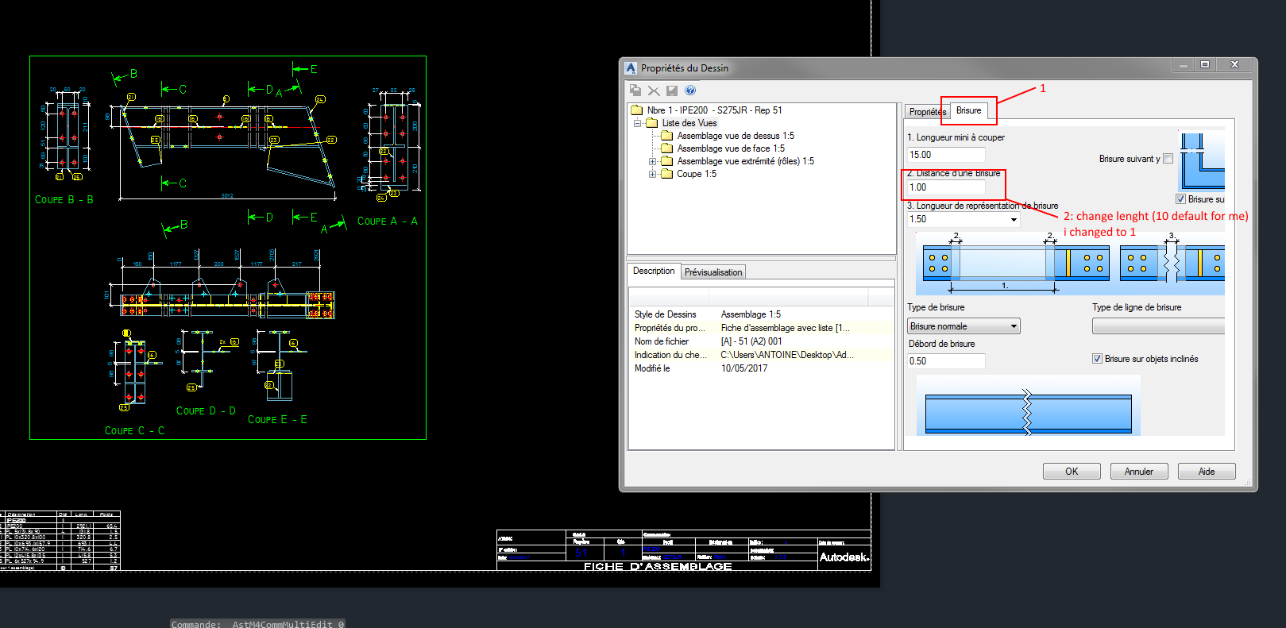Image resolution: width=1286 pixels, height=628 pixels.
Task: Click the copy icon in dialog toolbar
Action: click(635, 91)
